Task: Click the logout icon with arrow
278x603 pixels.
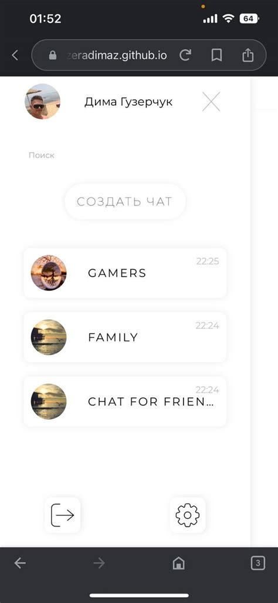Action: (x=62, y=515)
